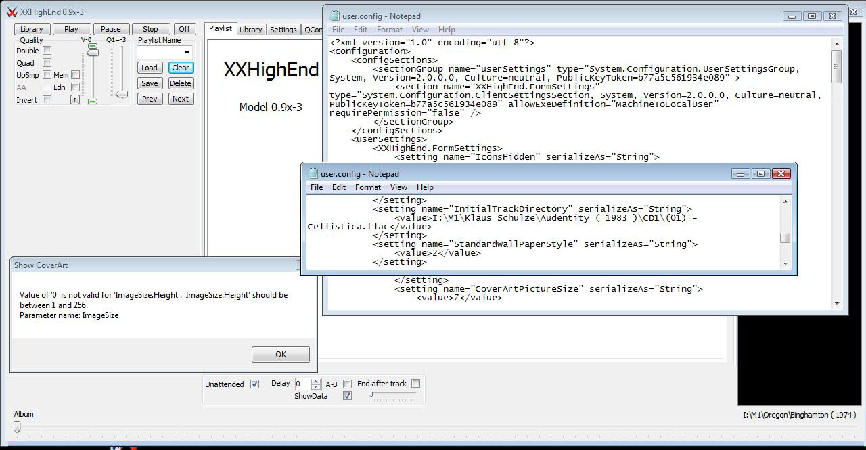Open File menu in front Notepad window
The height and width of the screenshot is (450, 866).
(317, 187)
